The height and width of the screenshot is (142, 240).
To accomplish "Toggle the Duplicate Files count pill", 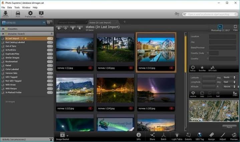I will (x=50, y=54).
